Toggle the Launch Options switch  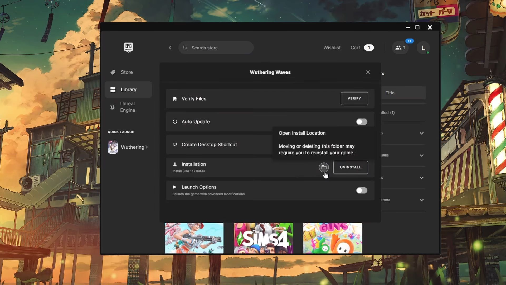(362, 191)
